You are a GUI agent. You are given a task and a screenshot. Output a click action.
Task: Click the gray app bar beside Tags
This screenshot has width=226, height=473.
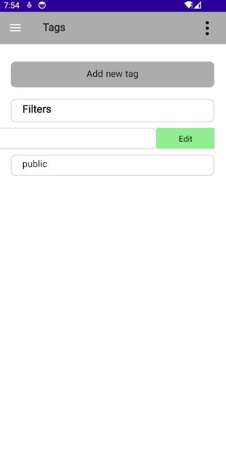click(133, 28)
